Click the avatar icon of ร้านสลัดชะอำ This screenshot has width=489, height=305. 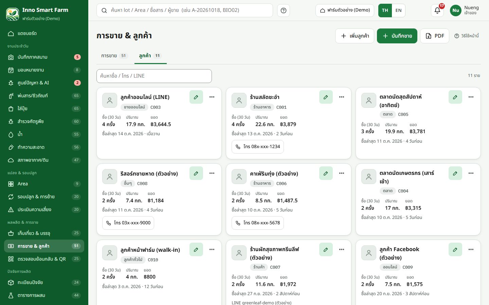(x=239, y=100)
